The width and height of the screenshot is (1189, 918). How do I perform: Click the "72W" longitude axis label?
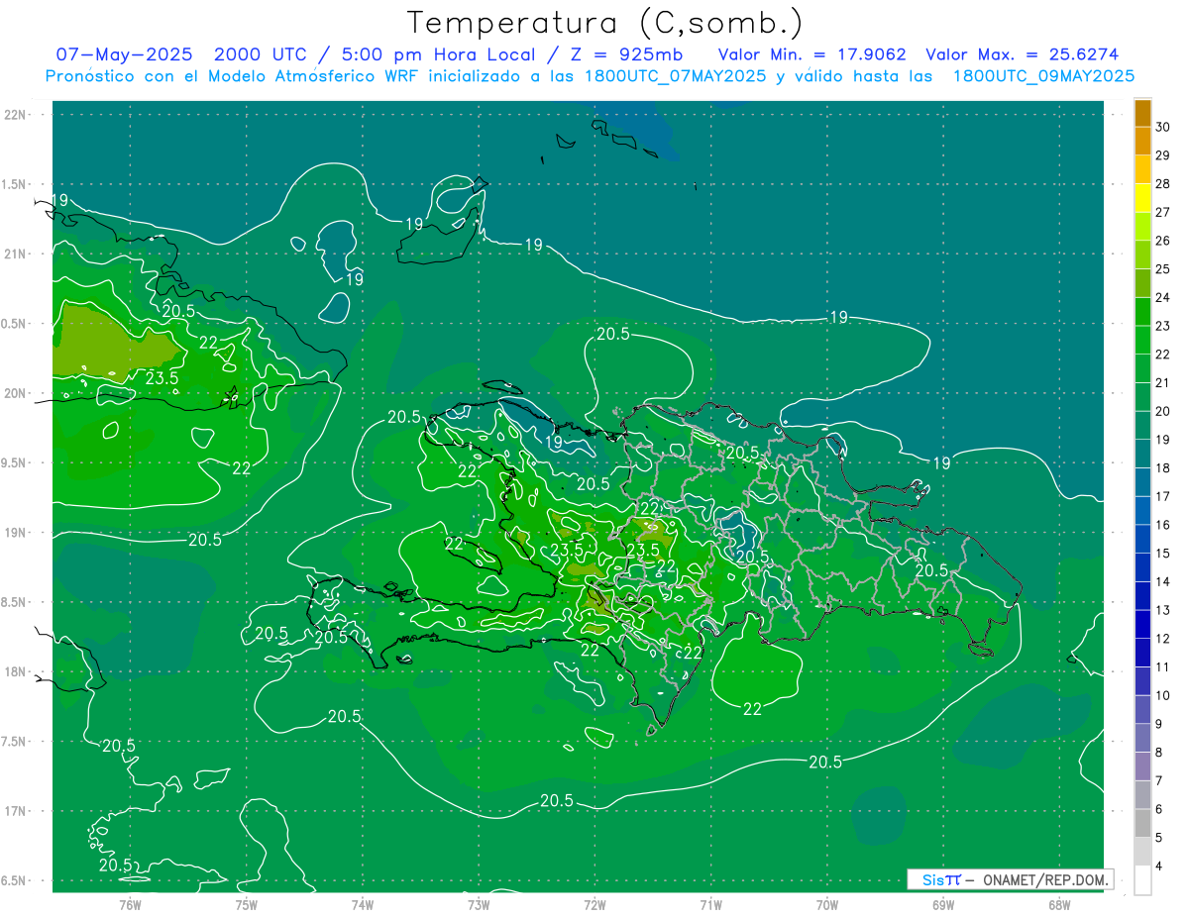[594, 904]
